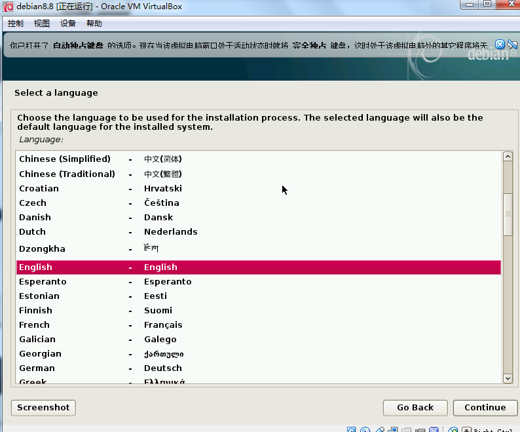Select Chinese (Simplified) in the language list

pyautogui.click(x=65, y=159)
